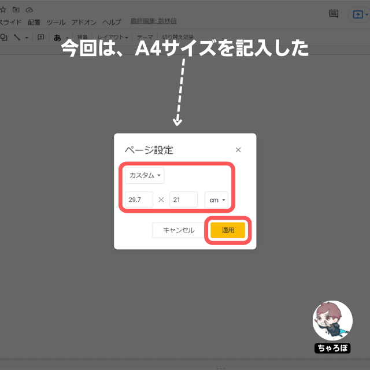Screen dimensions: 370x370
Task: Select the line tool icon
Action: pos(17,37)
